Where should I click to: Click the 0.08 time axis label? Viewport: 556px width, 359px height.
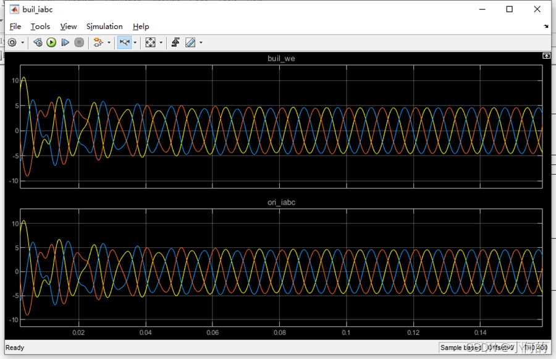280,333
